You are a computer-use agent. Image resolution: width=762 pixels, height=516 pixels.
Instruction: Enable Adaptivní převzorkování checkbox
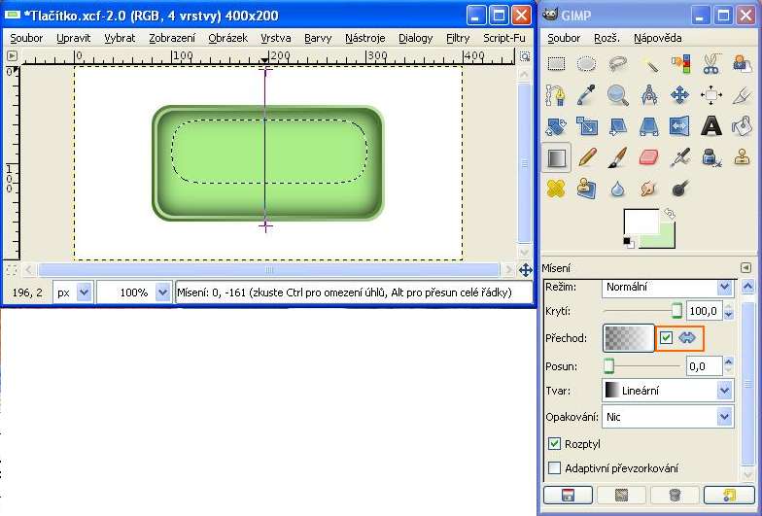[554, 468]
